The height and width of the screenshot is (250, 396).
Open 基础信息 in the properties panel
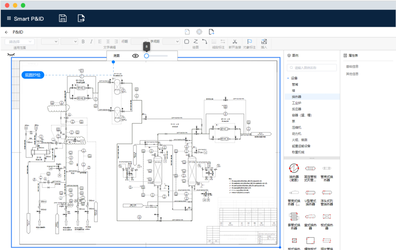(352, 67)
